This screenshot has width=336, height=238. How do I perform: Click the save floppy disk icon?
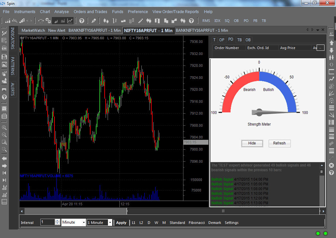(x=4, y=57)
